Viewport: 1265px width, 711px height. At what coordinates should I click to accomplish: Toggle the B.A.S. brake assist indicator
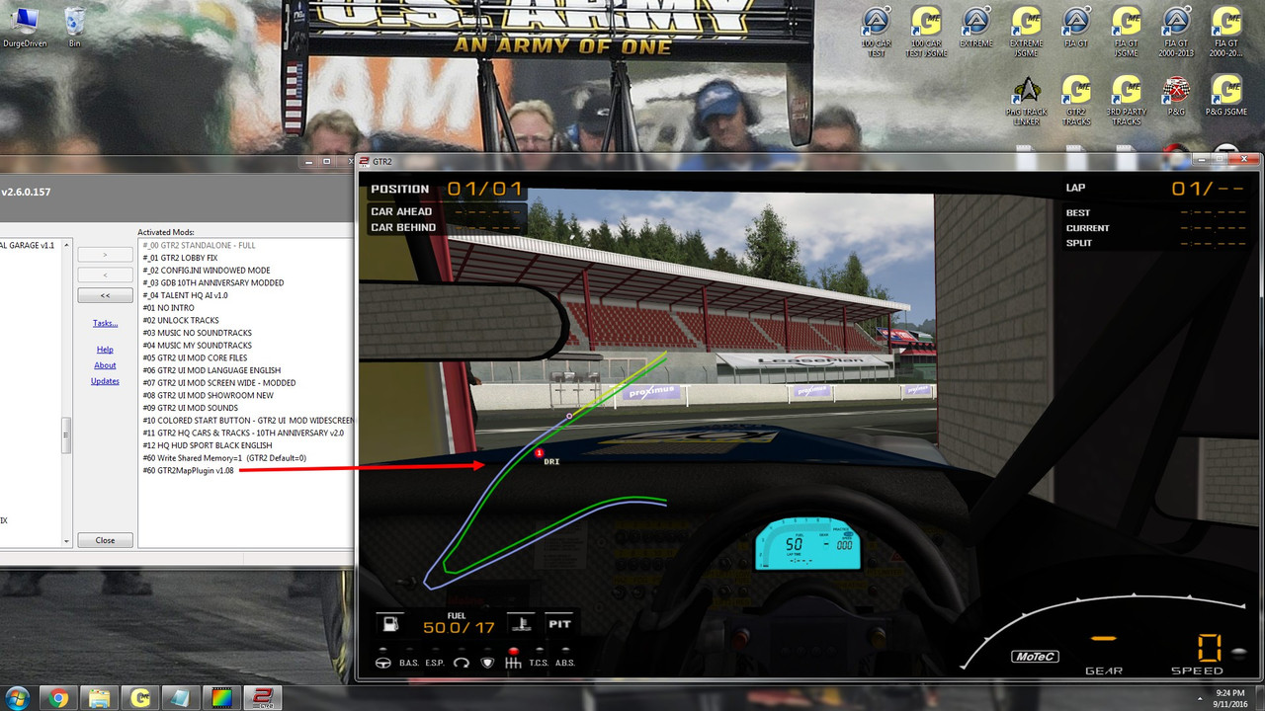coord(409,663)
